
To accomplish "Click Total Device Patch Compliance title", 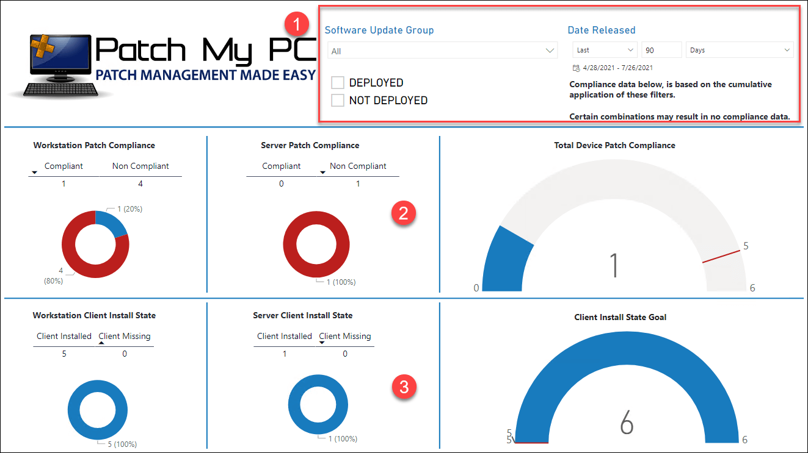I will [614, 145].
